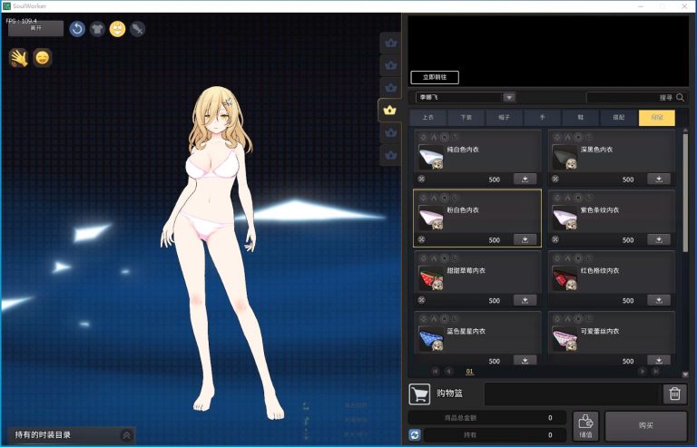Refresh held balance with blue icon
This screenshot has width=697, height=447.
pyautogui.click(x=415, y=435)
